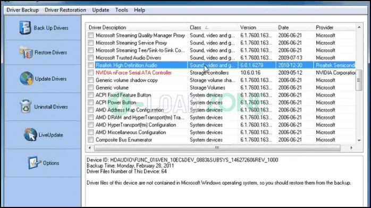This screenshot has height=208, width=371.
Task: Click Driver Files Number of This Device line
Action: tap(127, 171)
